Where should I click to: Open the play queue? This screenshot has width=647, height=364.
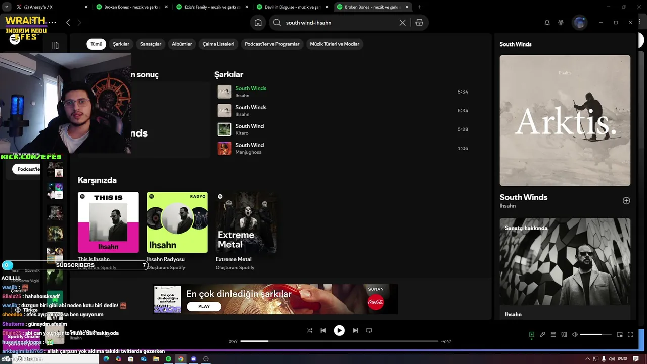[553, 334]
